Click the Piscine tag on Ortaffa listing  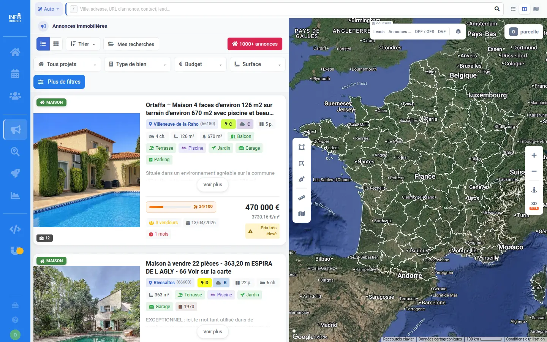click(192, 148)
